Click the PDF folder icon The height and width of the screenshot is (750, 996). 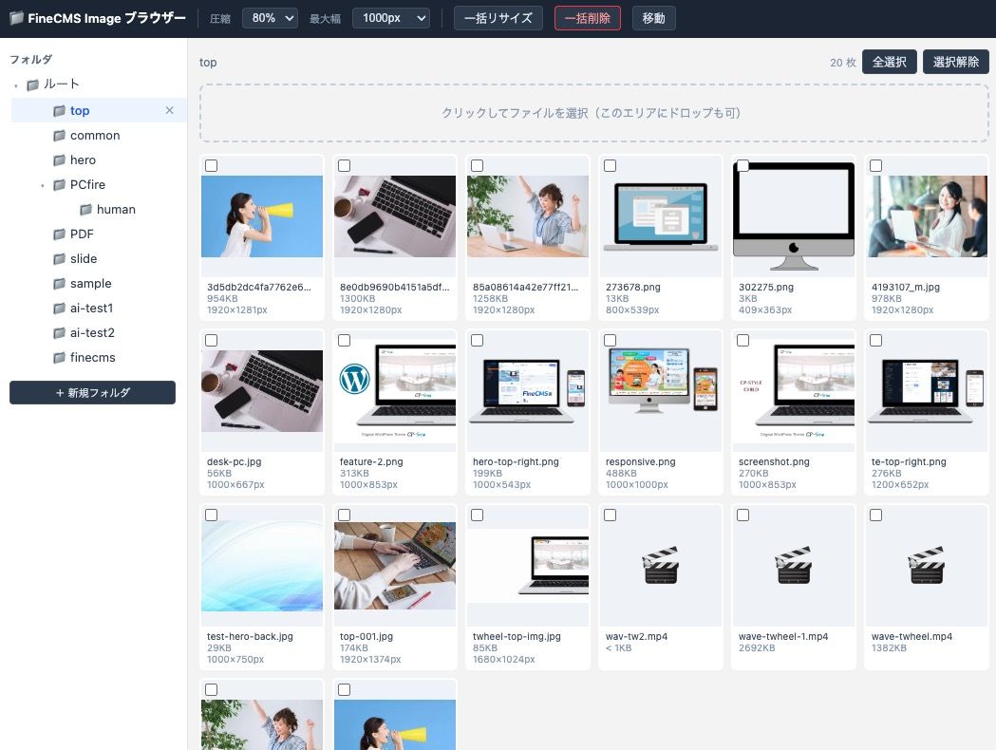coord(59,234)
